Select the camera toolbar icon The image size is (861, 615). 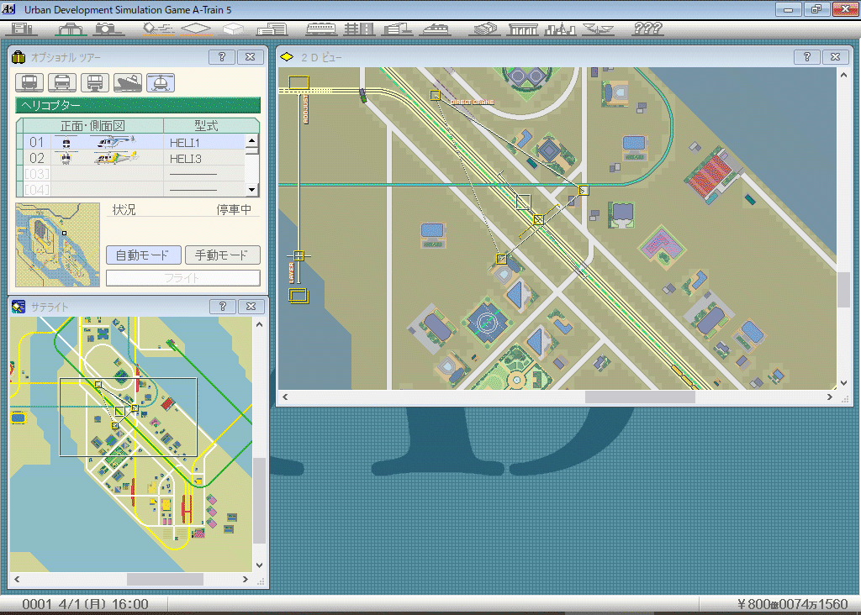(x=107, y=29)
